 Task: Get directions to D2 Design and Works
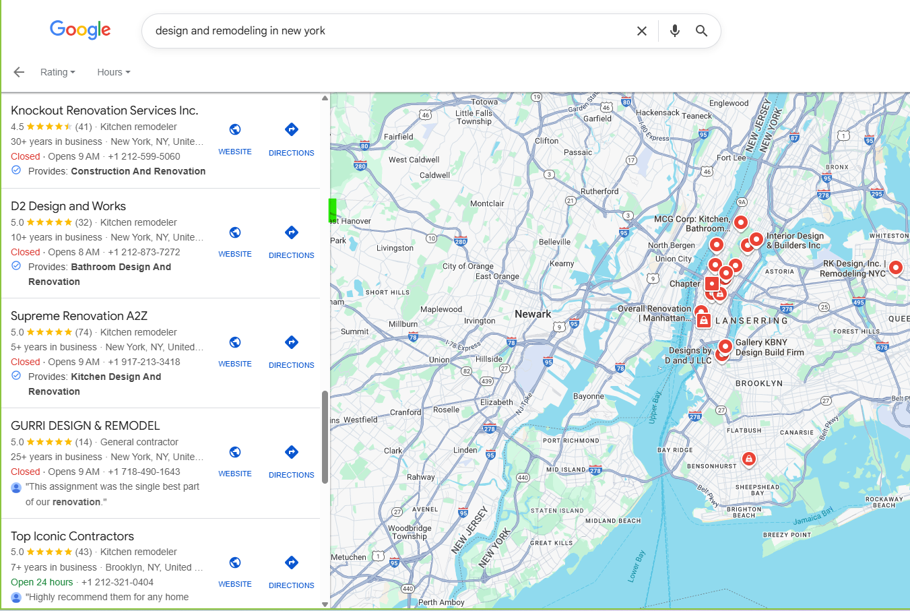coord(292,232)
